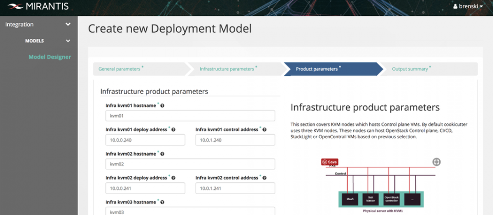Open the brenski user menu
Screen dimensions: 493x215
pyautogui.click(x=468, y=6)
